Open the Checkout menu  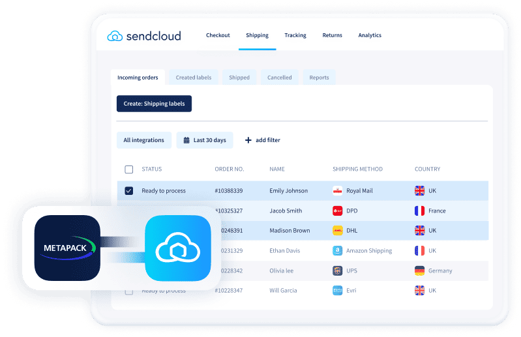click(218, 35)
